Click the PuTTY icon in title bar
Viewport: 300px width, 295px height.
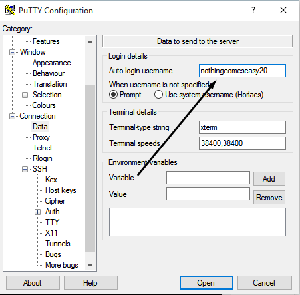(10, 10)
